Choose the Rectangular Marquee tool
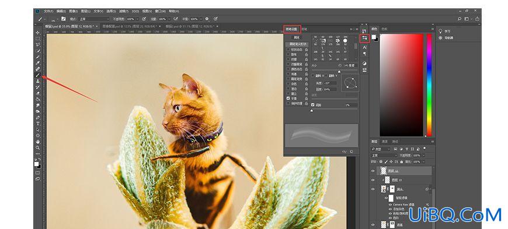This screenshot has width=508, height=229. coord(38,38)
